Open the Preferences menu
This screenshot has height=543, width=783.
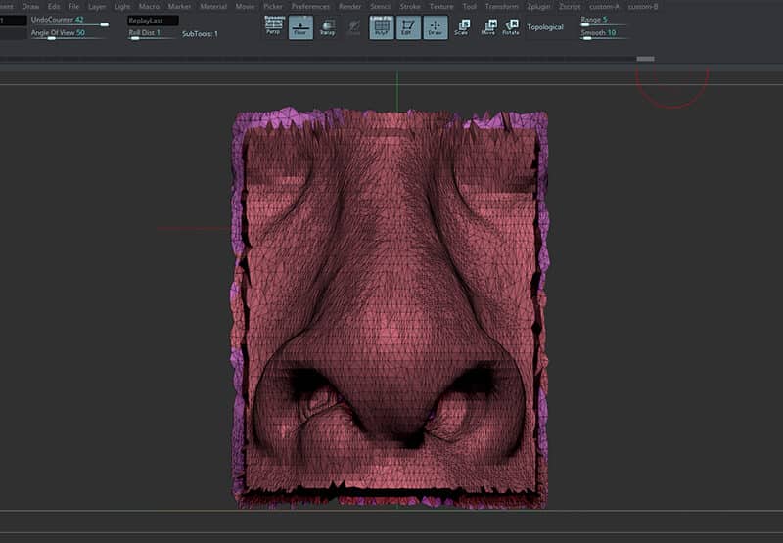coord(310,7)
